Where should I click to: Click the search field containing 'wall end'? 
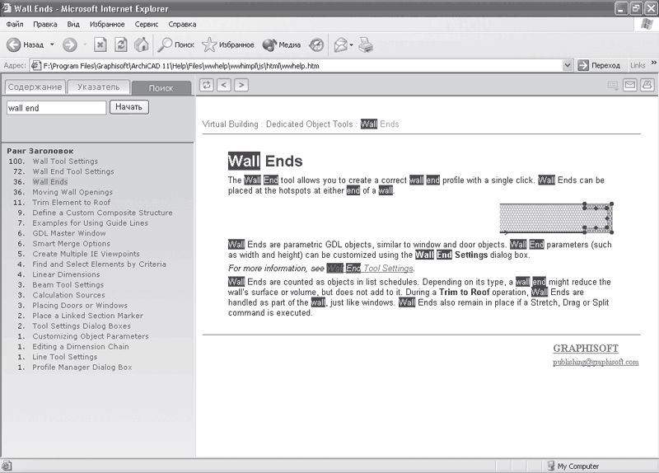coord(56,107)
